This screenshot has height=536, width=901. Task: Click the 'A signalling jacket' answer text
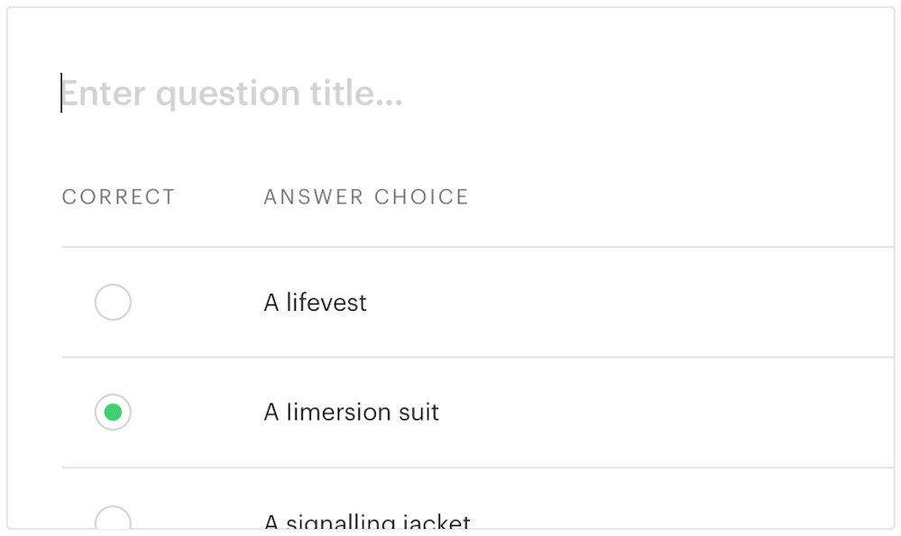coord(366,522)
